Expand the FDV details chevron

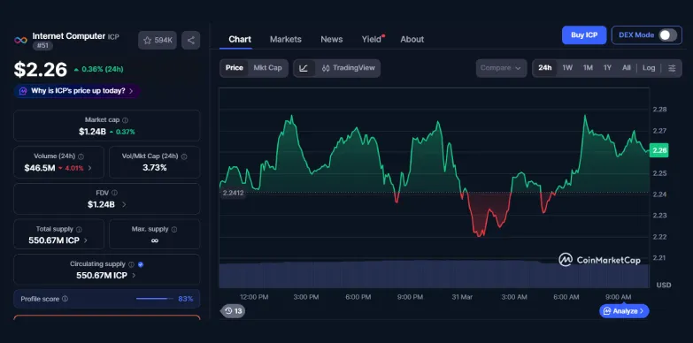coord(124,204)
